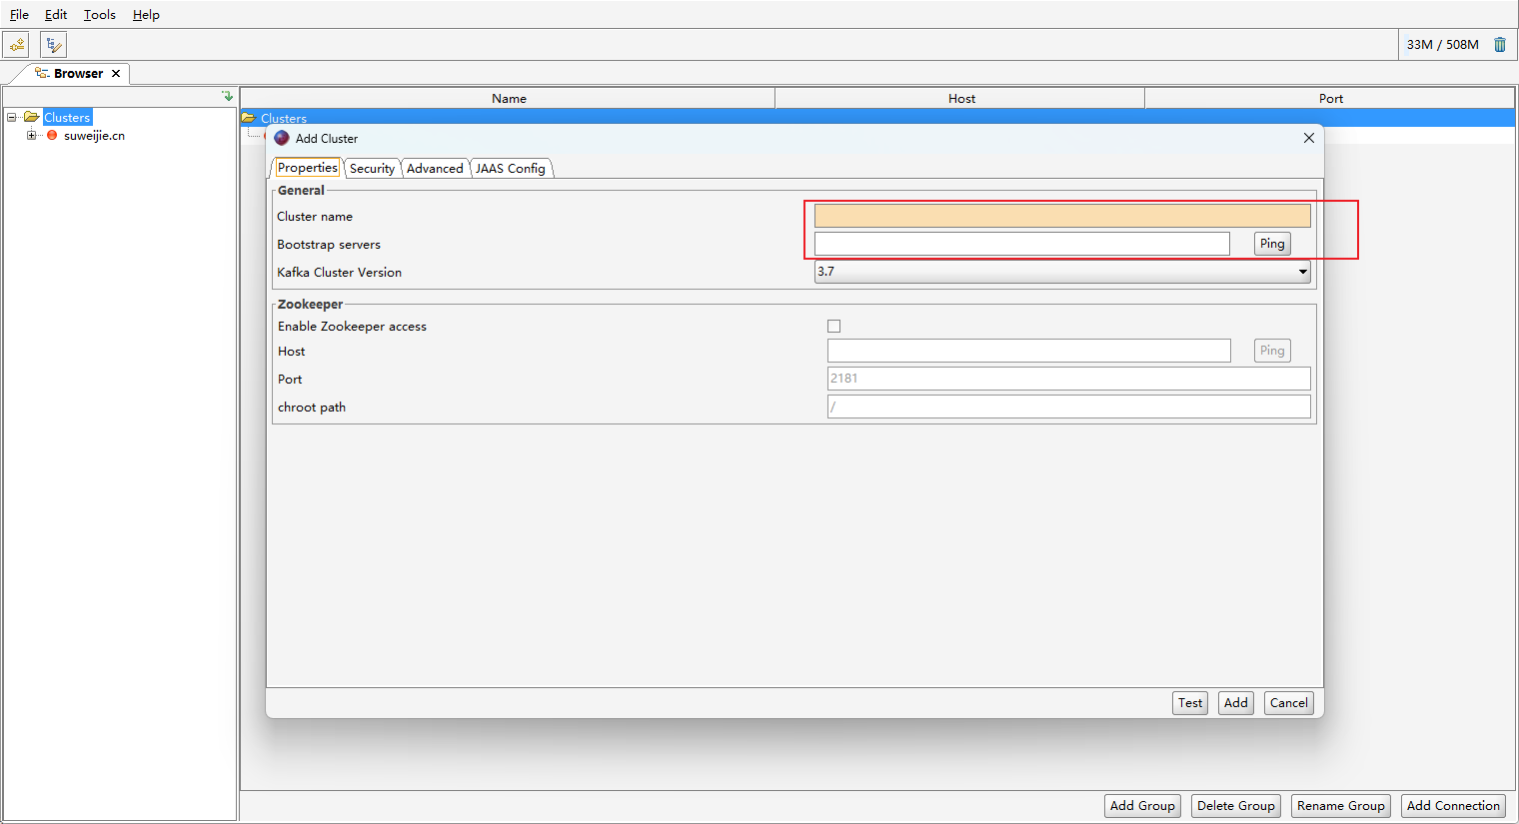The image size is (1519, 824).
Task: Open the Kafka Cluster Version dropdown
Action: 1302,271
